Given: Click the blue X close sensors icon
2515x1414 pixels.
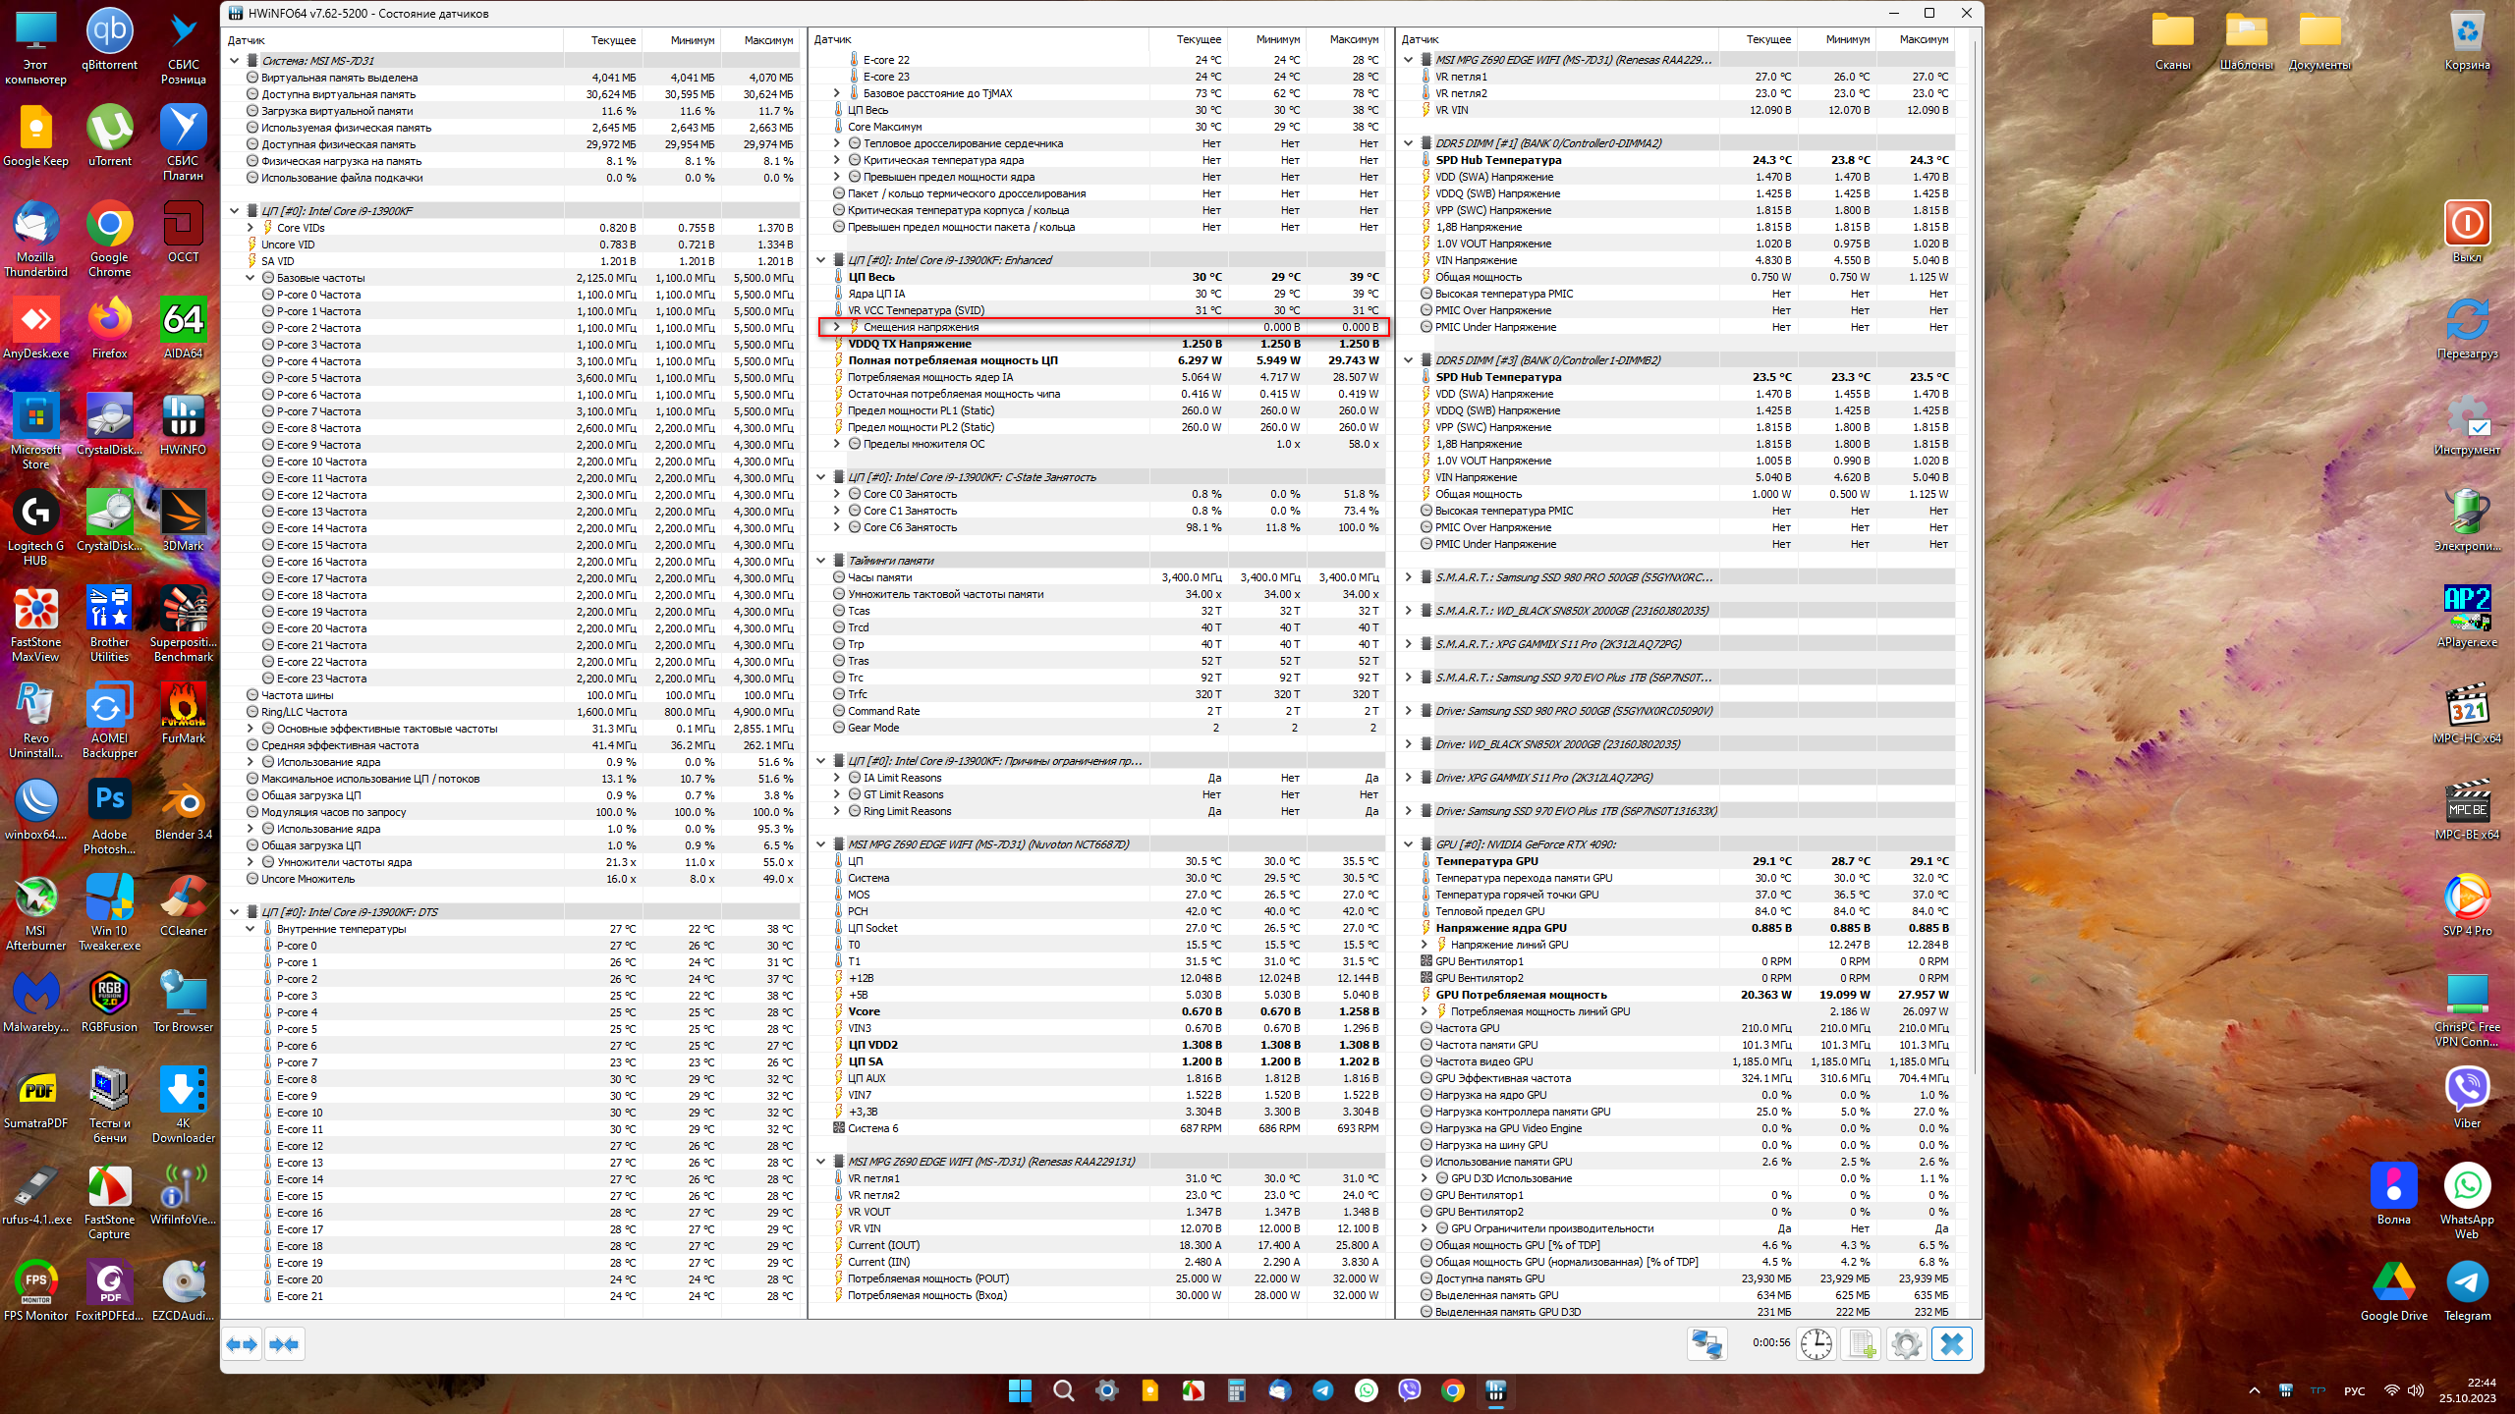Looking at the screenshot, I should [x=1951, y=1343].
